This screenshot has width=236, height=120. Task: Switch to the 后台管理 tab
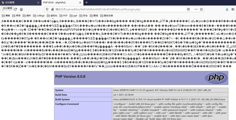tap(21, 3)
